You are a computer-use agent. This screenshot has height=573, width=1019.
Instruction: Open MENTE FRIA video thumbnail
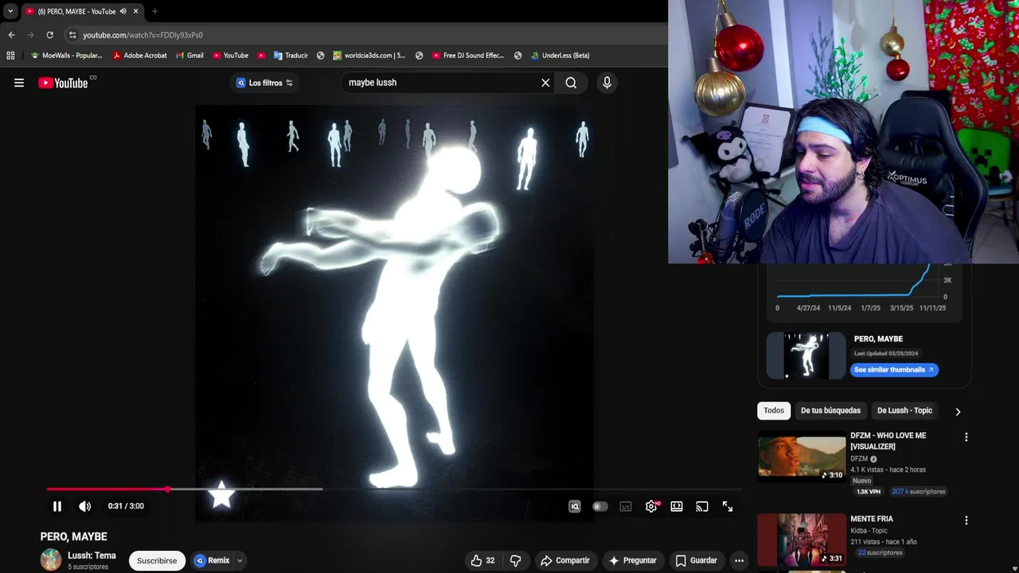(802, 540)
